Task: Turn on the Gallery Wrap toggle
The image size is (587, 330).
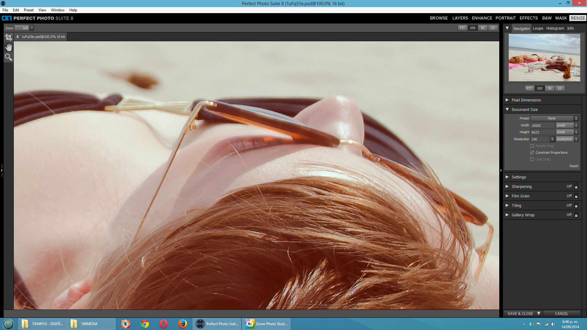Action: [576, 215]
